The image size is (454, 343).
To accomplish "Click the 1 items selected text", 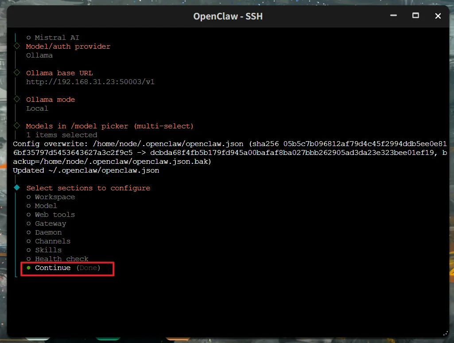I will pyautogui.click(x=62, y=135).
